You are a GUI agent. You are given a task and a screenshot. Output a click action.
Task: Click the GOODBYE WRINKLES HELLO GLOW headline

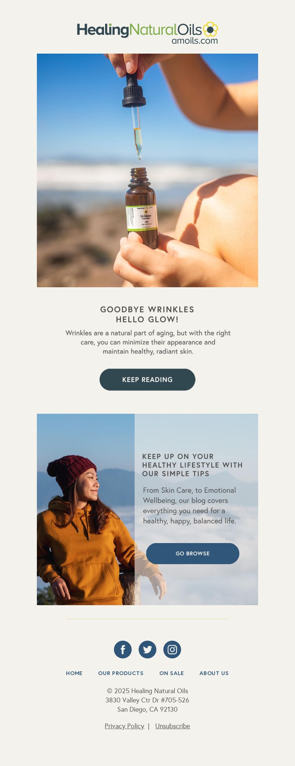point(147,314)
